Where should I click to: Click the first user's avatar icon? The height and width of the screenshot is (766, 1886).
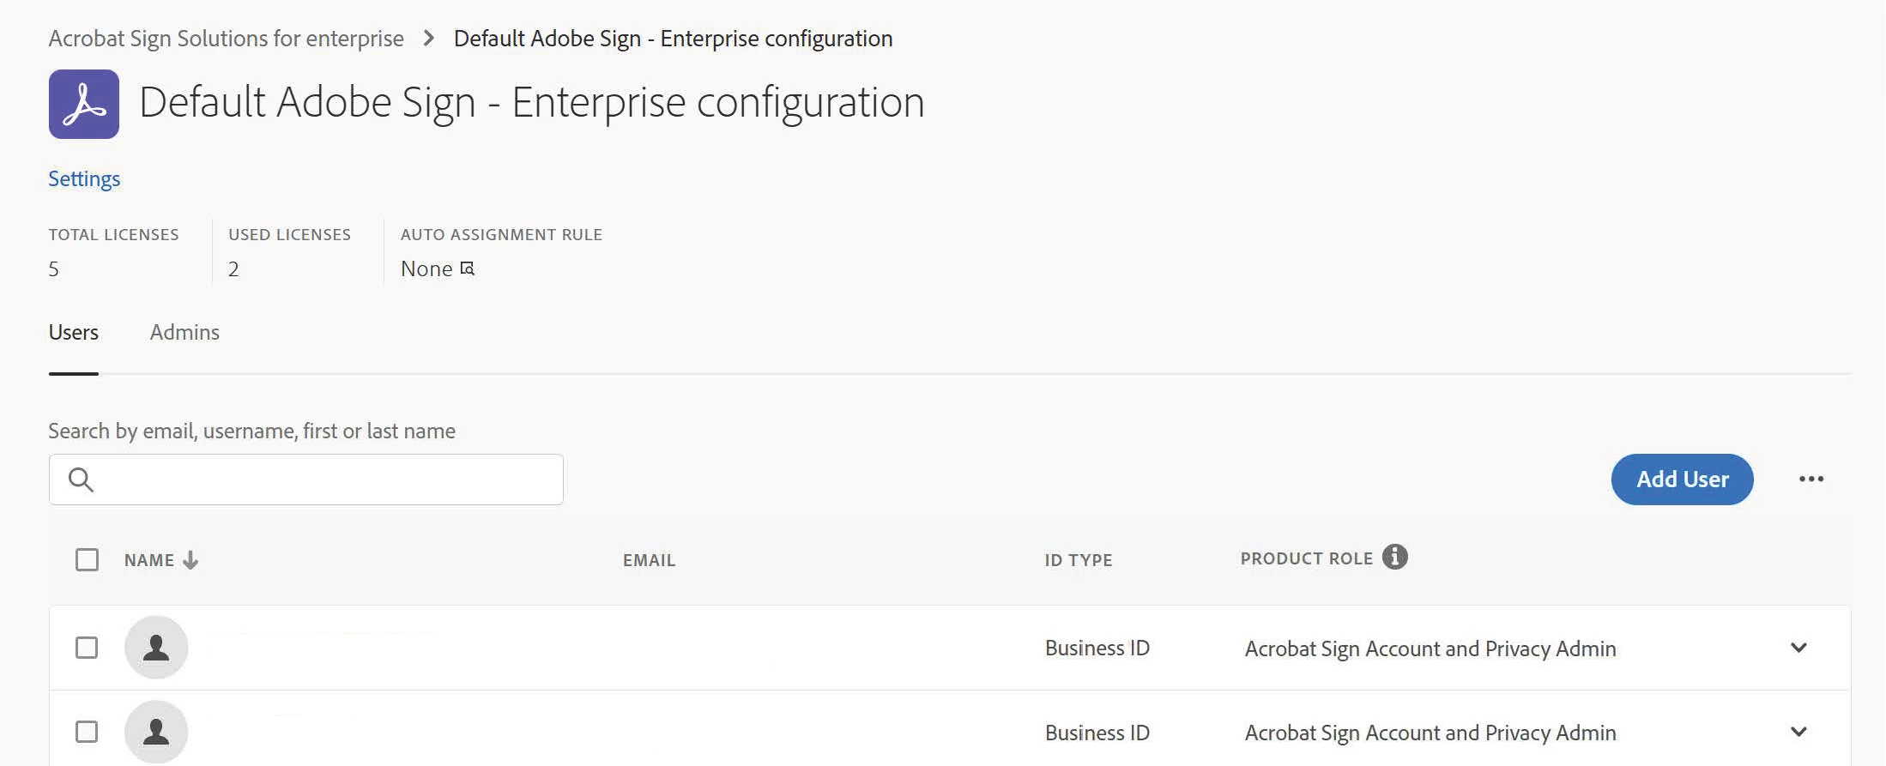(156, 648)
